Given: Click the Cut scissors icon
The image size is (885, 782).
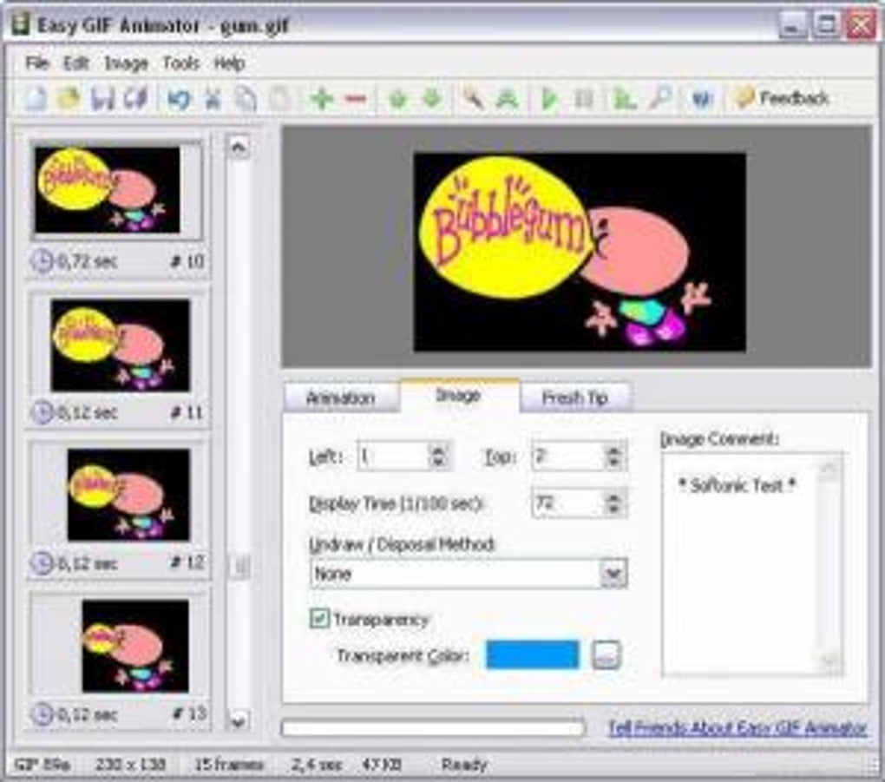Looking at the screenshot, I should 213,99.
